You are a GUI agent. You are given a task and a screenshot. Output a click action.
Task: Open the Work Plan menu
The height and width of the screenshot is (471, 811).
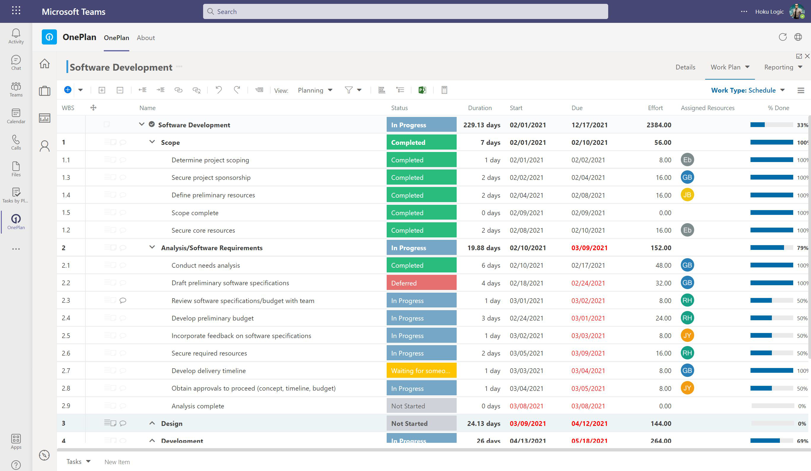tap(730, 67)
